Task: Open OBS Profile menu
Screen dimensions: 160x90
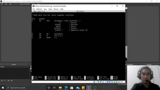Action: point(16,4)
